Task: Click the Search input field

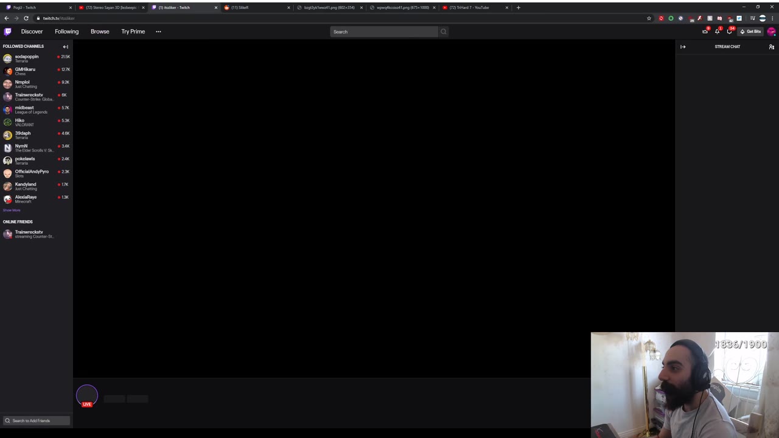Action: point(384,32)
